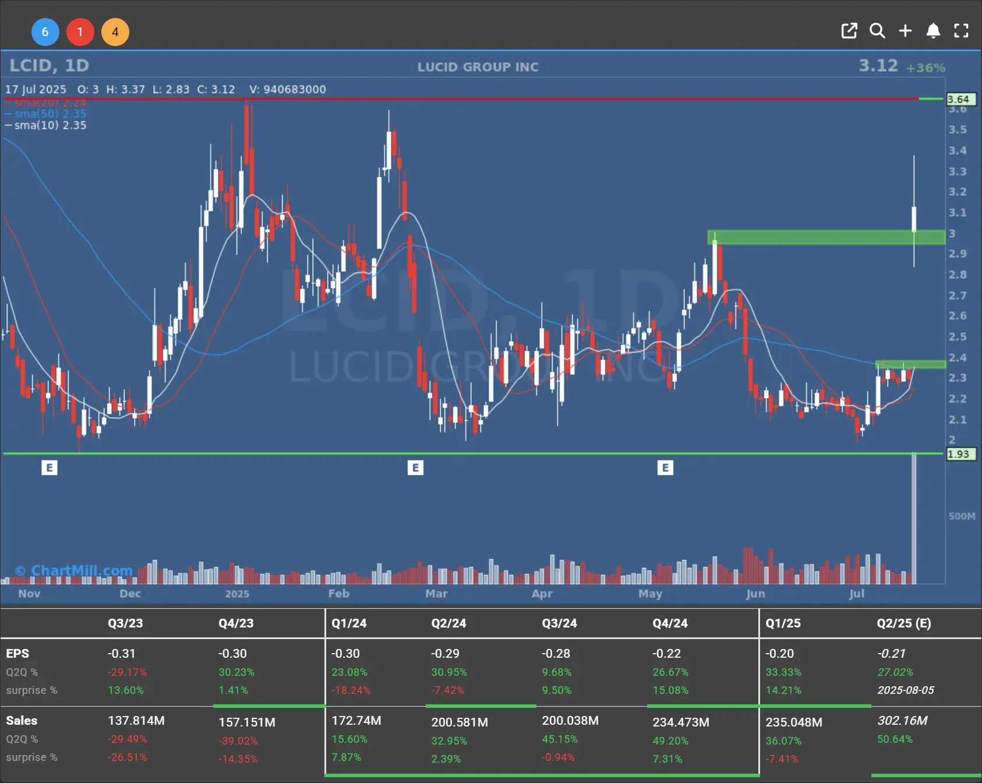Click the Q1/24 column header
Image resolution: width=982 pixels, height=783 pixels.
pos(349,623)
